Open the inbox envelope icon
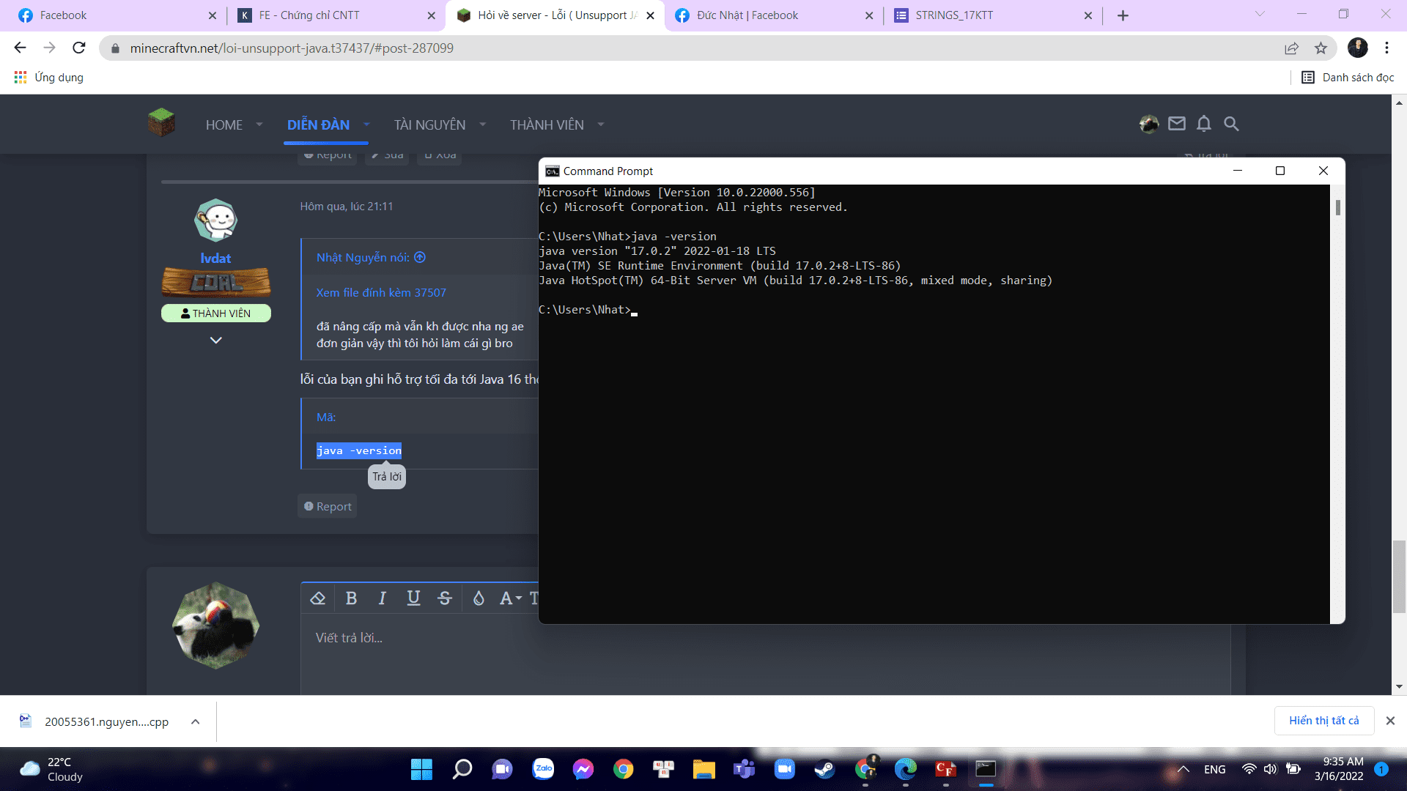 tap(1177, 124)
